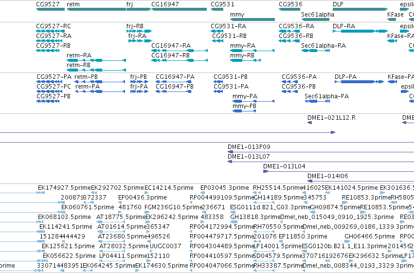Select the frj gene label

129,4
